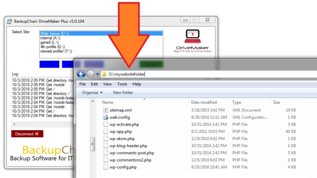Open the View menu
This screenshot has height=178, width=317.
(x=107, y=84)
